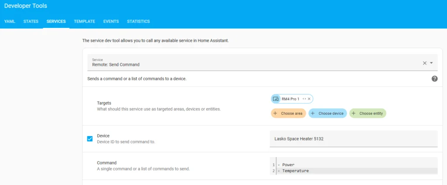Remove the RM4 Pro 1 target
This screenshot has width=447, height=185.
pos(309,99)
